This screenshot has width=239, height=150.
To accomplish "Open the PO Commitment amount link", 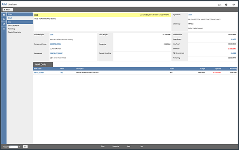I will [233, 53].
